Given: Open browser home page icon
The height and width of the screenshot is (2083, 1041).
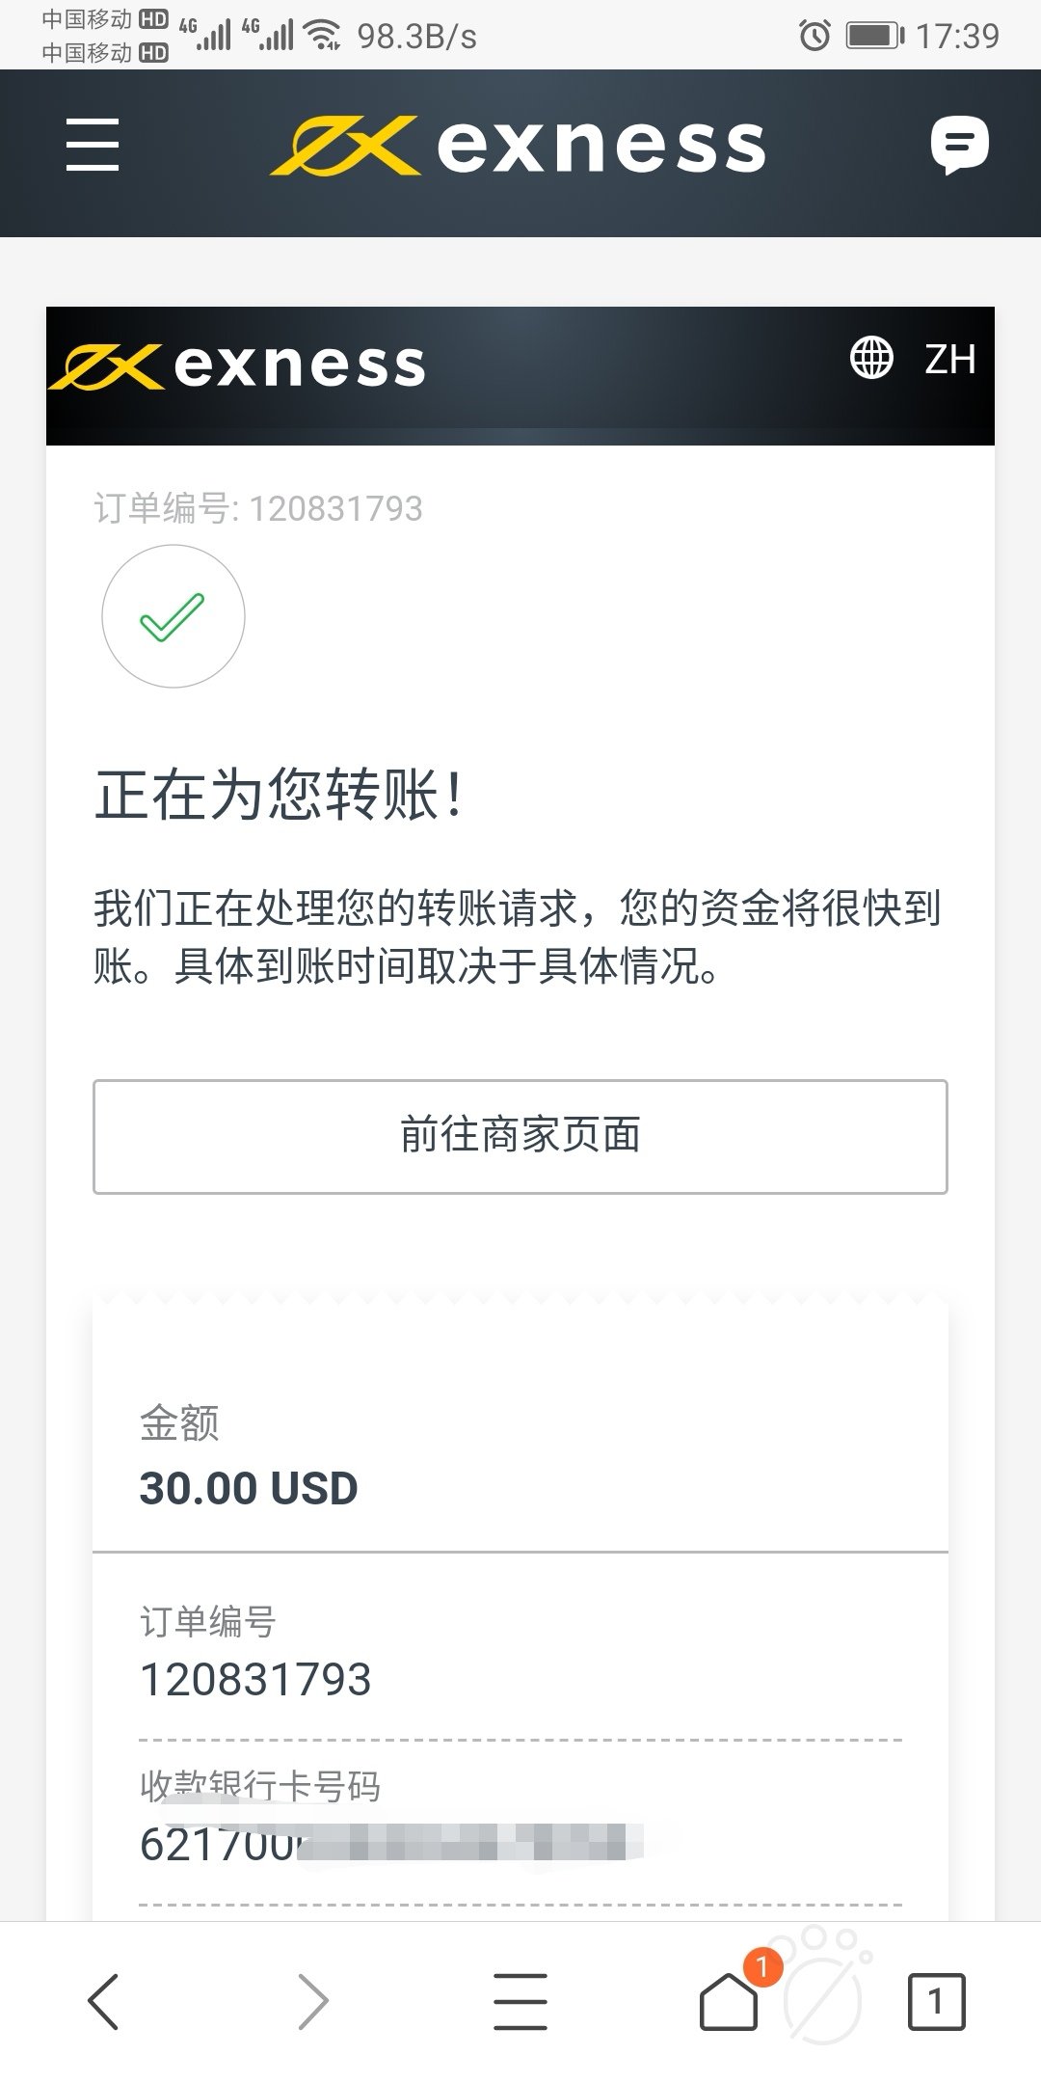Looking at the screenshot, I should 729,2002.
